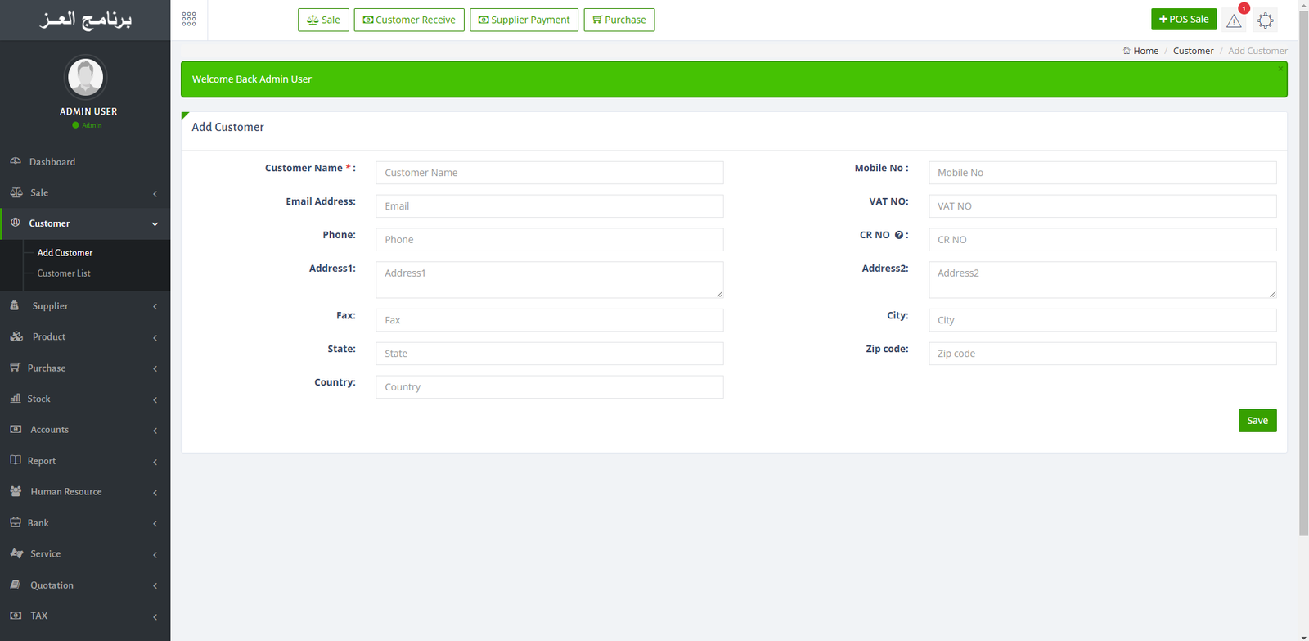Click the Supplier Payment toolbar button

coord(524,20)
